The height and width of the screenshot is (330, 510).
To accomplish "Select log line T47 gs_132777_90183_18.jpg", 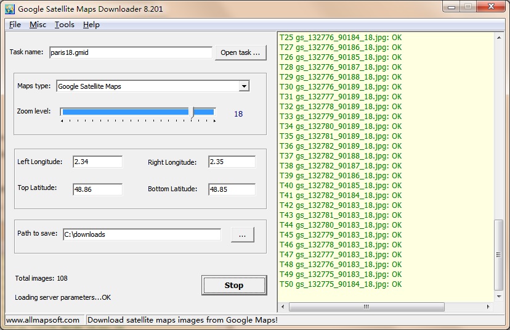I will [x=341, y=254].
